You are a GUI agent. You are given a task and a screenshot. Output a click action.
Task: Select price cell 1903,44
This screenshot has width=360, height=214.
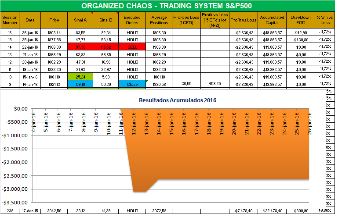(54, 32)
